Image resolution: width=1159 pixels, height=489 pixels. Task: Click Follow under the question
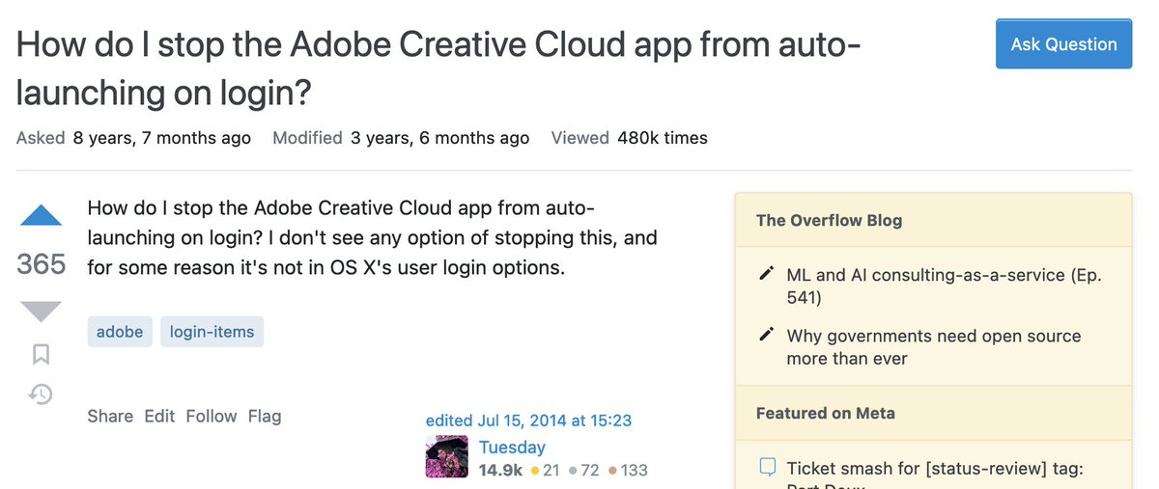coord(212,416)
